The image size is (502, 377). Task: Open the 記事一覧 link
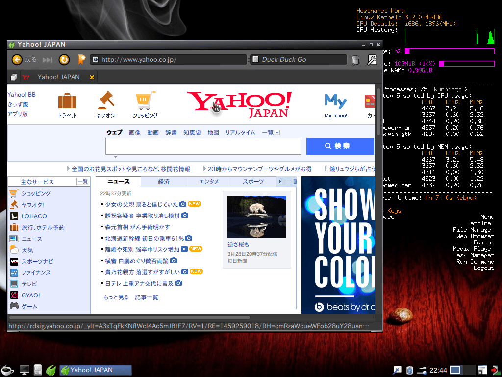(147, 297)
